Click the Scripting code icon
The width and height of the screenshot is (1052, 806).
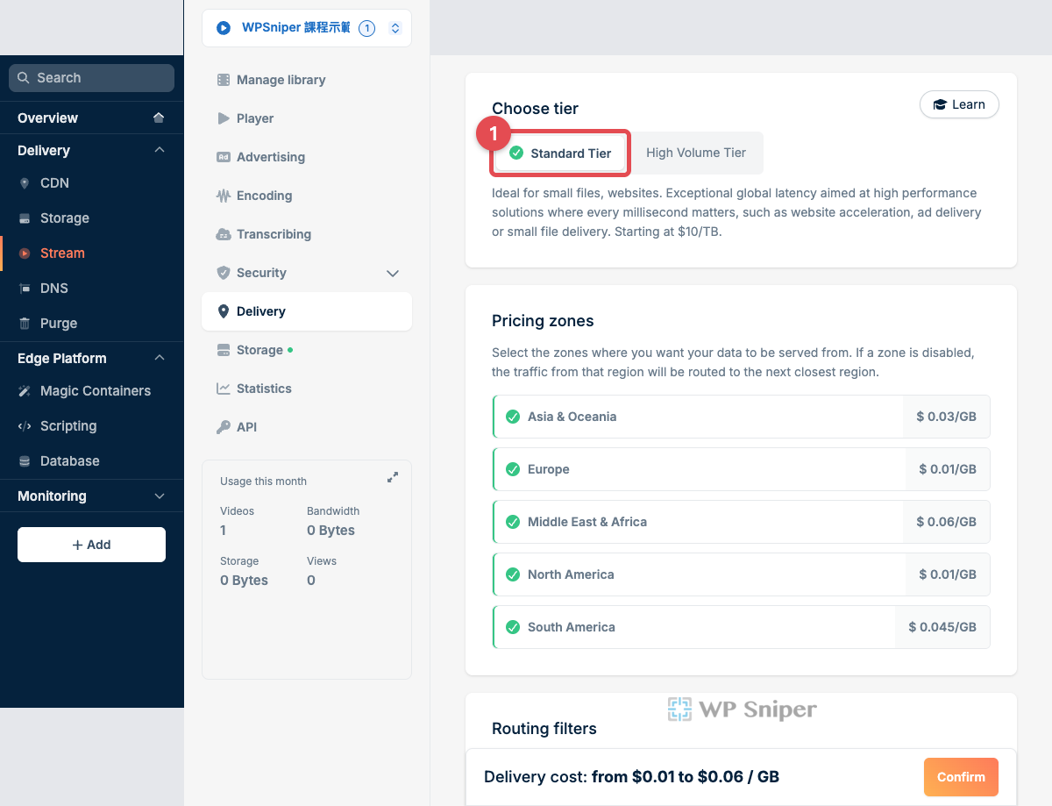[25, 426]
